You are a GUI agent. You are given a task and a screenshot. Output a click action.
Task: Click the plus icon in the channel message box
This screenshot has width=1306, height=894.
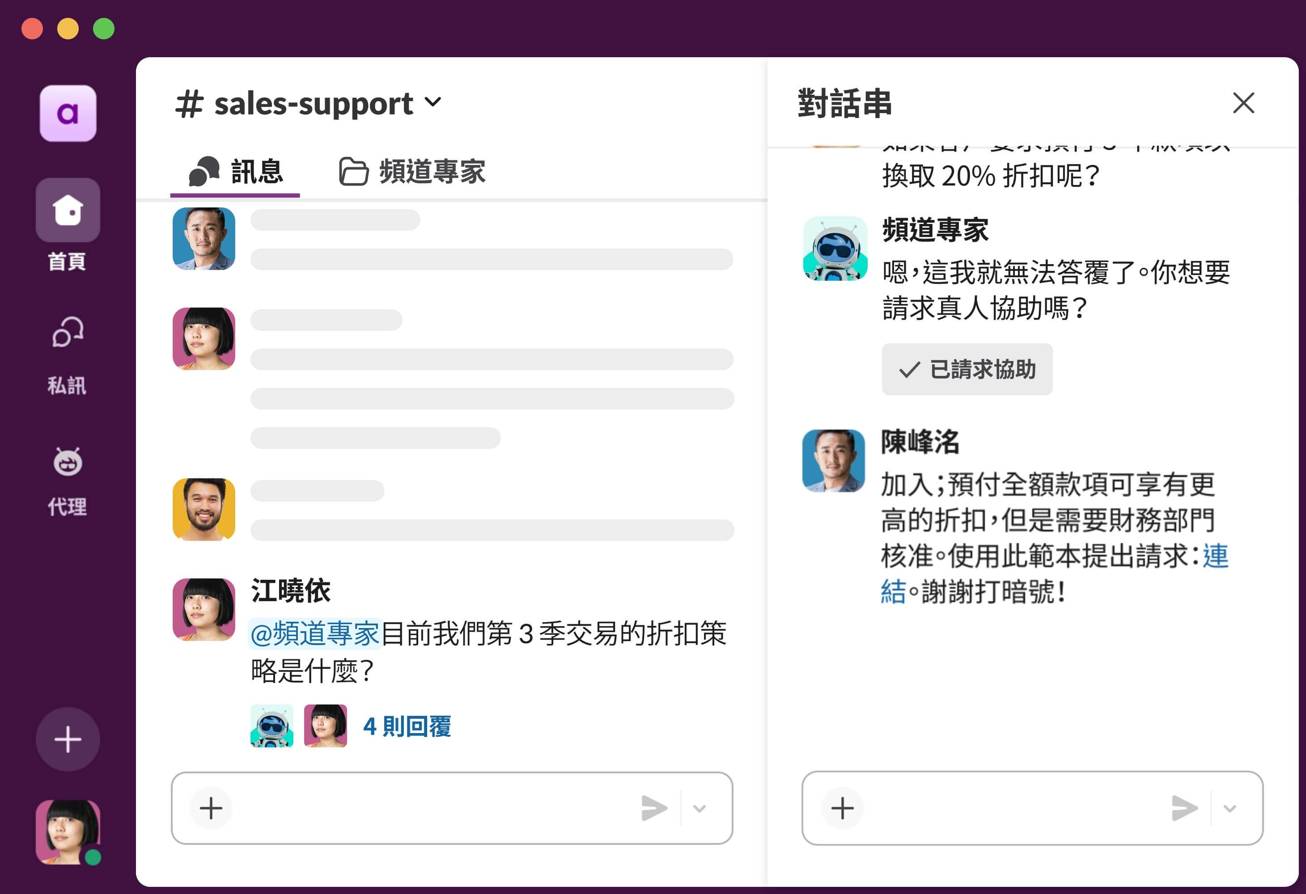tap(211, 809)
